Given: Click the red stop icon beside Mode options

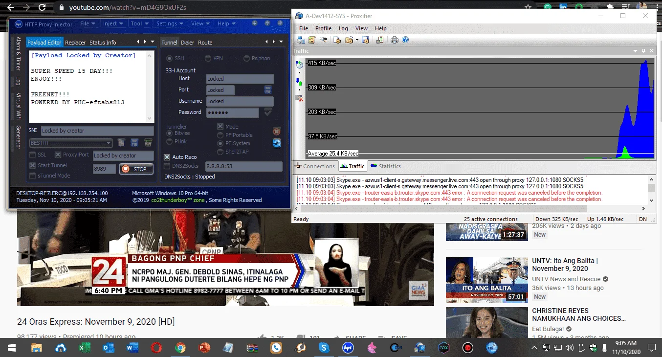Looking at the screenshot, I should (277, 131).
